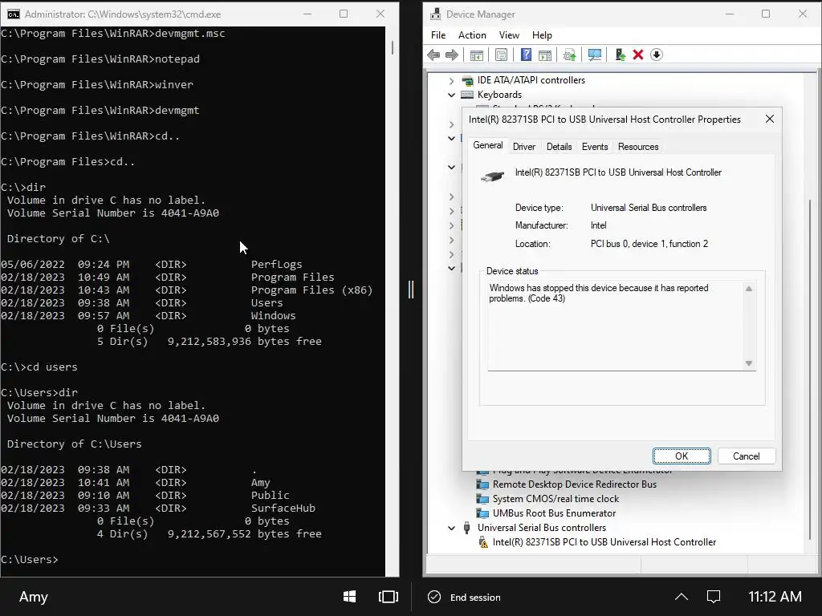Click the Device Manager tree vertical scrollbar
The height and width of the screenshot is (616, 822).
coord(810,369)
